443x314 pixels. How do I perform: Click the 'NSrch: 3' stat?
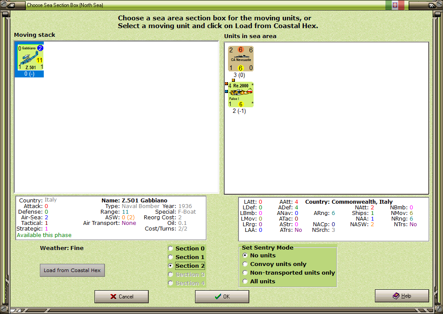click(x=323, y=230)
